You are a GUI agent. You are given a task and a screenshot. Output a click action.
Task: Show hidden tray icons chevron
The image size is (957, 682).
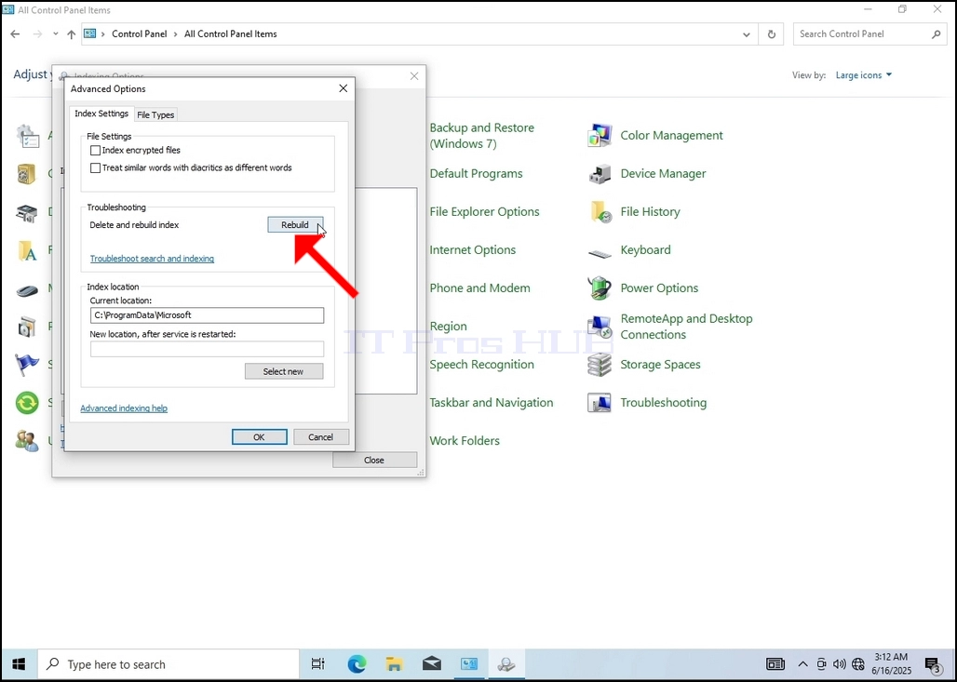point(803,664)
